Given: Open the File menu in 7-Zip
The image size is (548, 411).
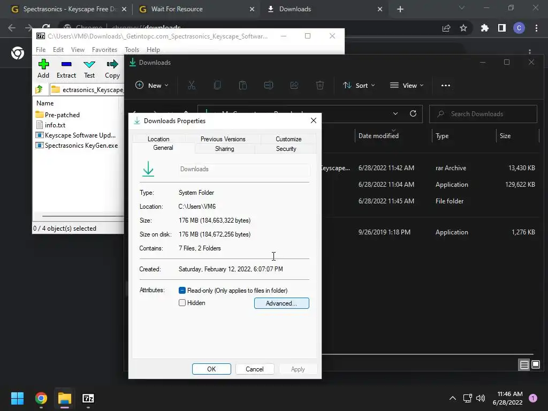Looking at the screenshot, I should click(x=41, y=50).
